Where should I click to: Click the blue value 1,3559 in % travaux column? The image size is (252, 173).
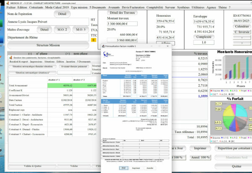(x=203, y=96)
